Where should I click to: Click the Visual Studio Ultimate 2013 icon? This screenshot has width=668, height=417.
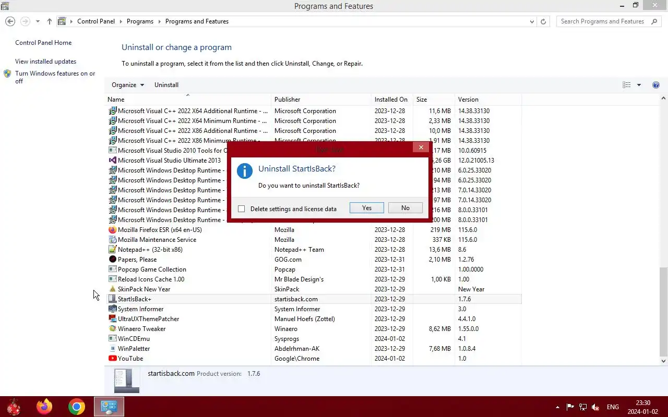pos(112,161)
